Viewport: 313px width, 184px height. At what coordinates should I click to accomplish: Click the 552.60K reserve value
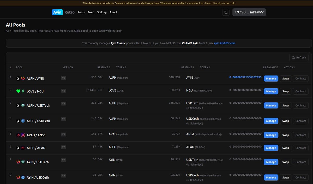click(97, 77)
